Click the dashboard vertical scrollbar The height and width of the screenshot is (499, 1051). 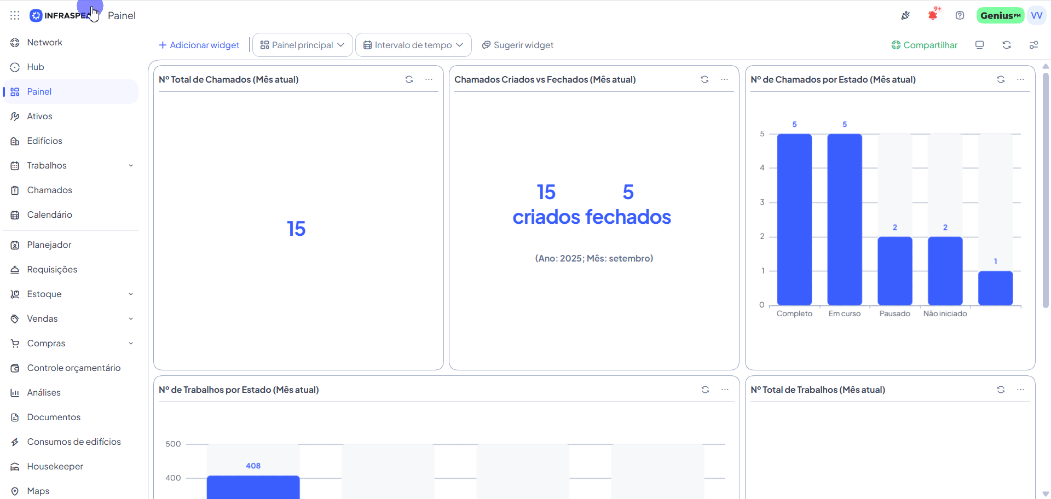1046,190
